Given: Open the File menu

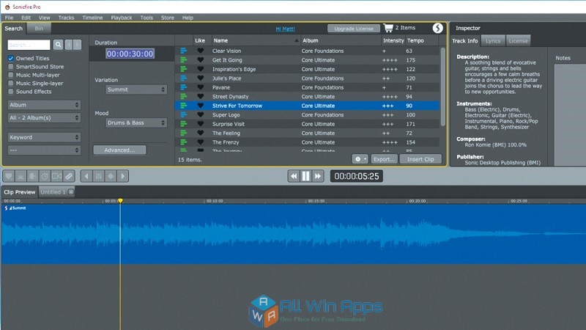Looking at the screenshot, I should click(9, 18).
